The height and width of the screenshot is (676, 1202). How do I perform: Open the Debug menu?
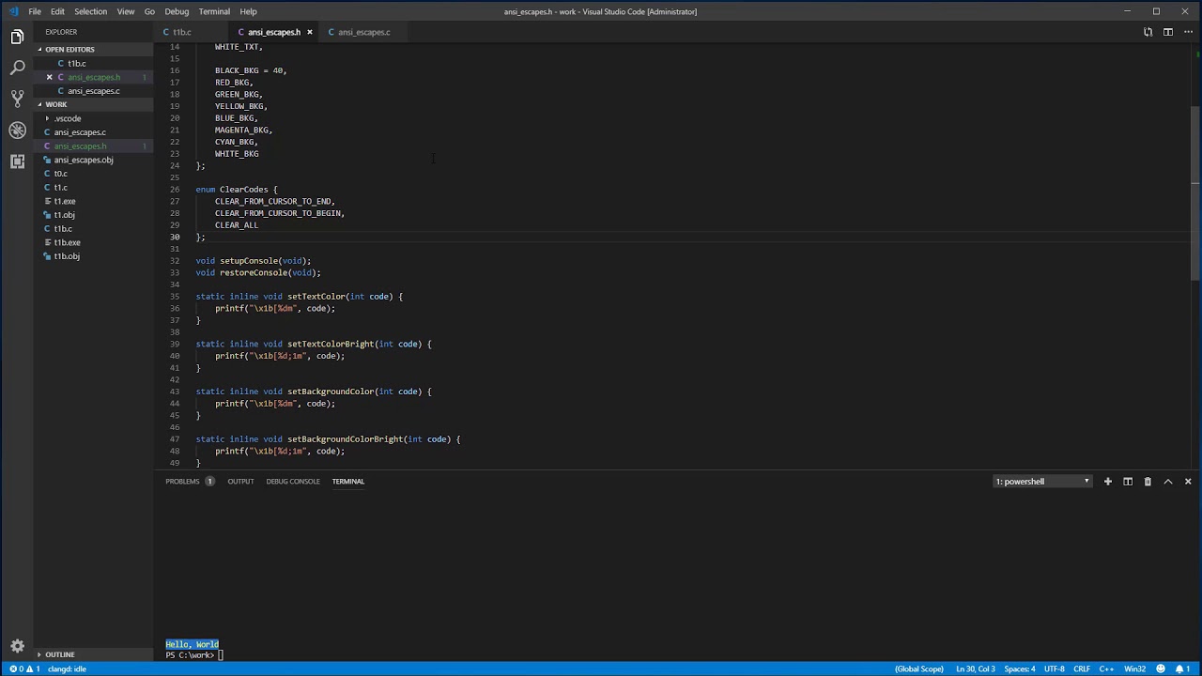click(x=177, y=11)
